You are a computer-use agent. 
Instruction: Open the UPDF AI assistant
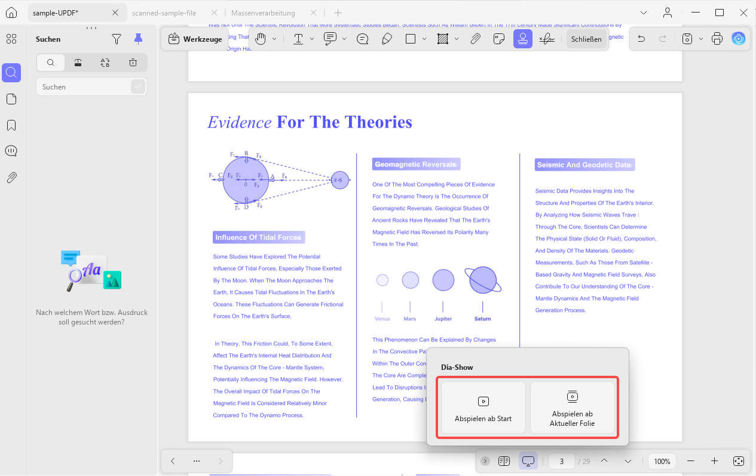[739, 39]
